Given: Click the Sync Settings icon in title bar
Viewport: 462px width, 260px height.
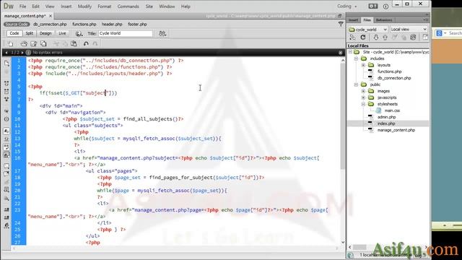Looking at the screenshot, I should click(x=372, y=6).
